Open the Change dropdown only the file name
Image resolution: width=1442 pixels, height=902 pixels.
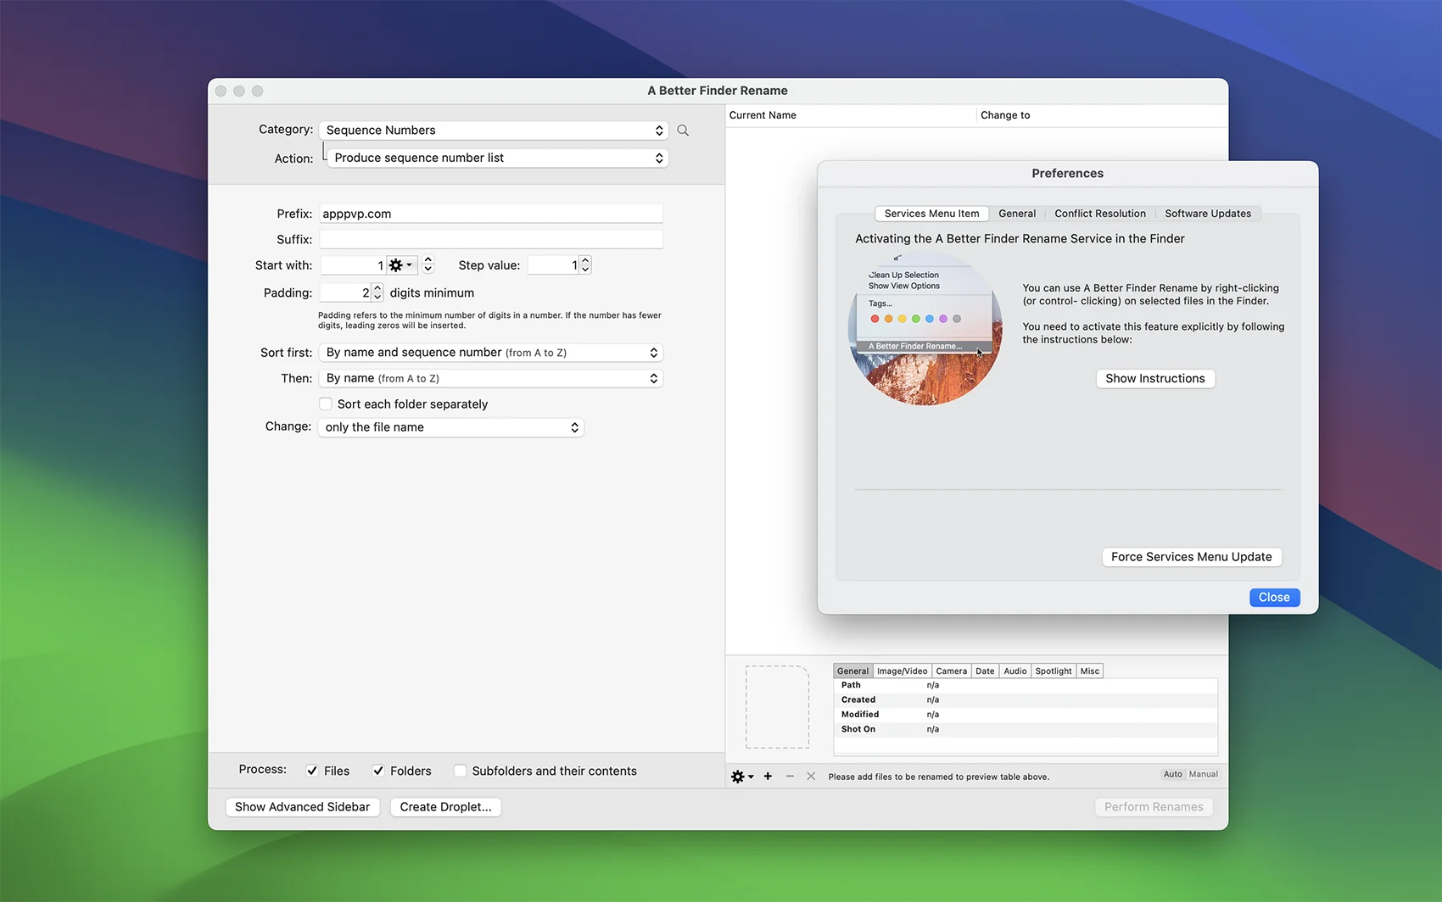tap(451, 427)
